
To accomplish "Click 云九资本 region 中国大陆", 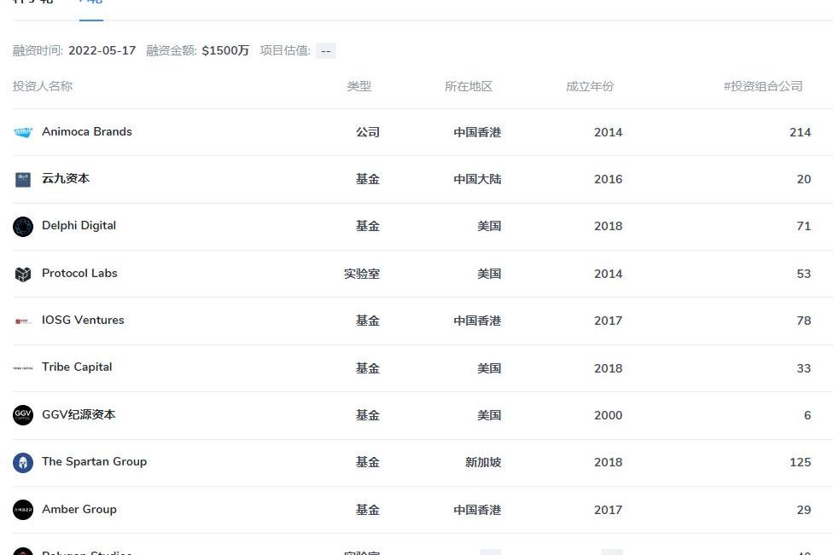I will point(477,179).
